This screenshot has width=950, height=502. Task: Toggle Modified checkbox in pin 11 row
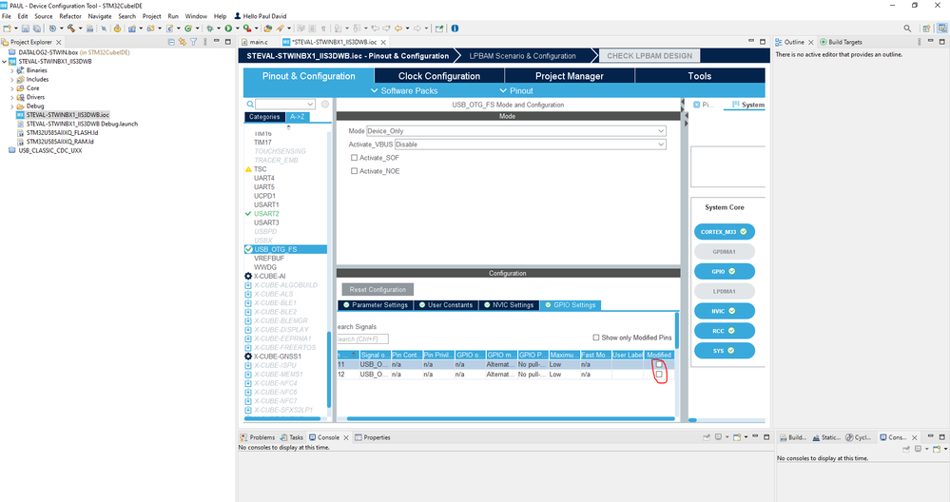click(659, 364)
